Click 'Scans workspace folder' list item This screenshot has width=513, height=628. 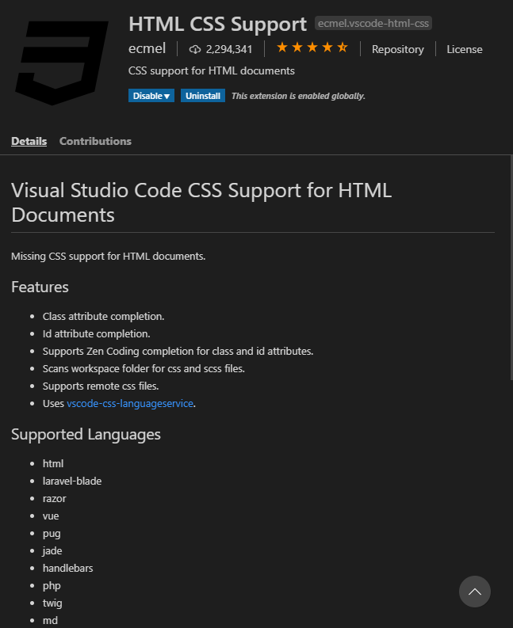(144, 368)
